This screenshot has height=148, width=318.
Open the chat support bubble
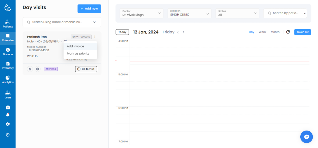tap(306, 137)
